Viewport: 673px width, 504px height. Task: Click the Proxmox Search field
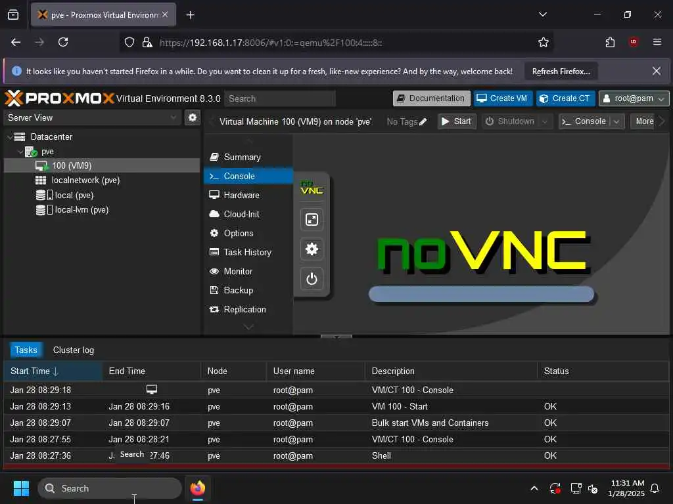pyautogui.click(x=280, y=98)
